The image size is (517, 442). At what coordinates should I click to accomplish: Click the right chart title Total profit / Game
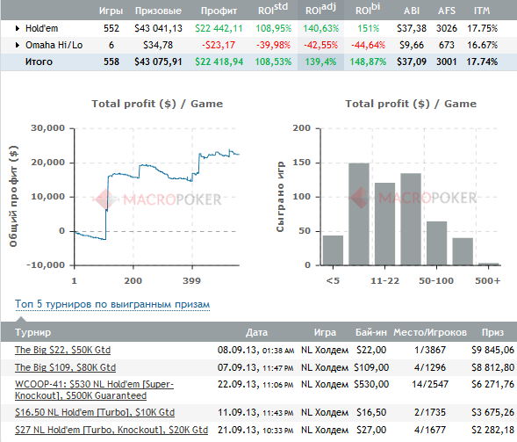click(x=411, y=104)
